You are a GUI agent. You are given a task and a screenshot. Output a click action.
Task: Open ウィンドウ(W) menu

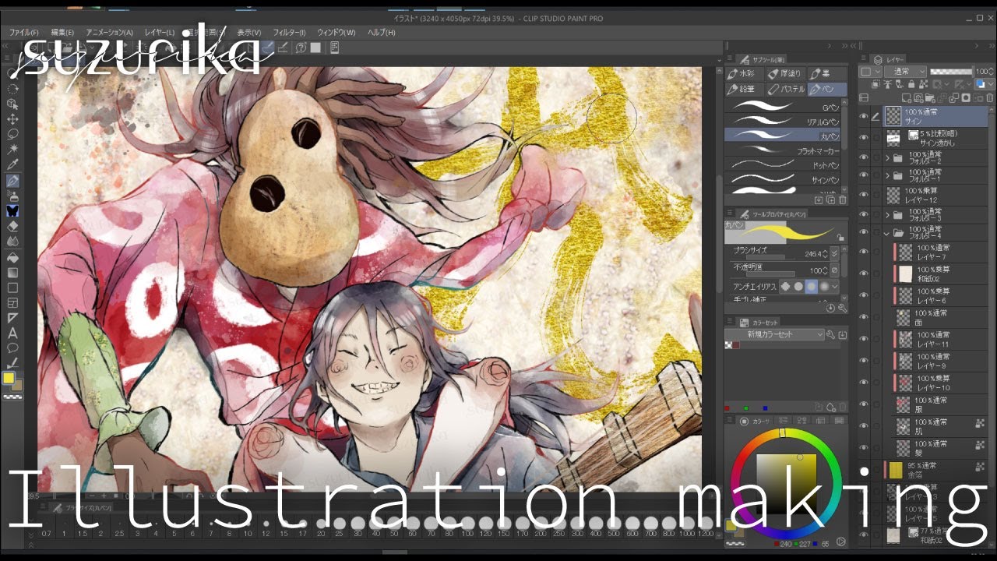point(336,33)
